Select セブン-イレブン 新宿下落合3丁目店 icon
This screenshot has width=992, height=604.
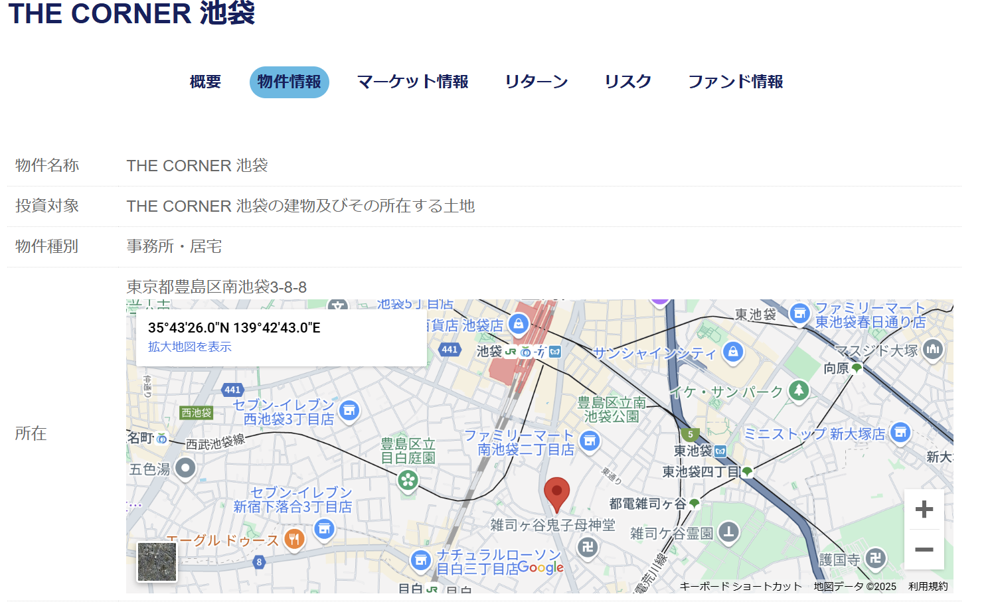(324, 529)
